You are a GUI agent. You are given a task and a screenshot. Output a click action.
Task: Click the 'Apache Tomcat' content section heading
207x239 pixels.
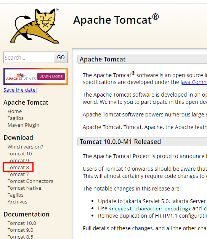pos(103,59)
